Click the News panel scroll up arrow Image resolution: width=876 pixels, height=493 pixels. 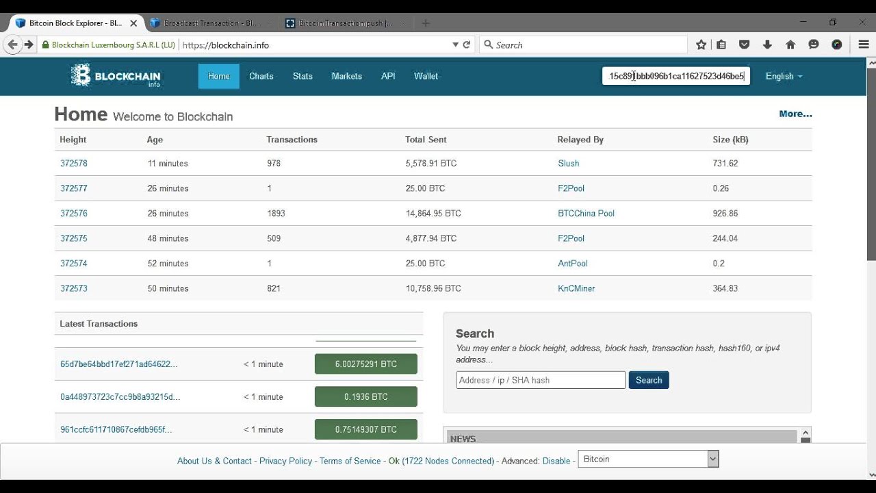(806, 432)
